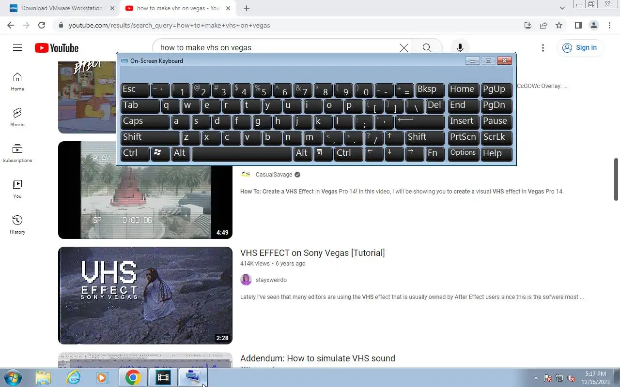Toggle ScrLk key on On-Screen Keyboard
Screen dimensions: 620x387
pyautogui.click(x=496, y=138)
